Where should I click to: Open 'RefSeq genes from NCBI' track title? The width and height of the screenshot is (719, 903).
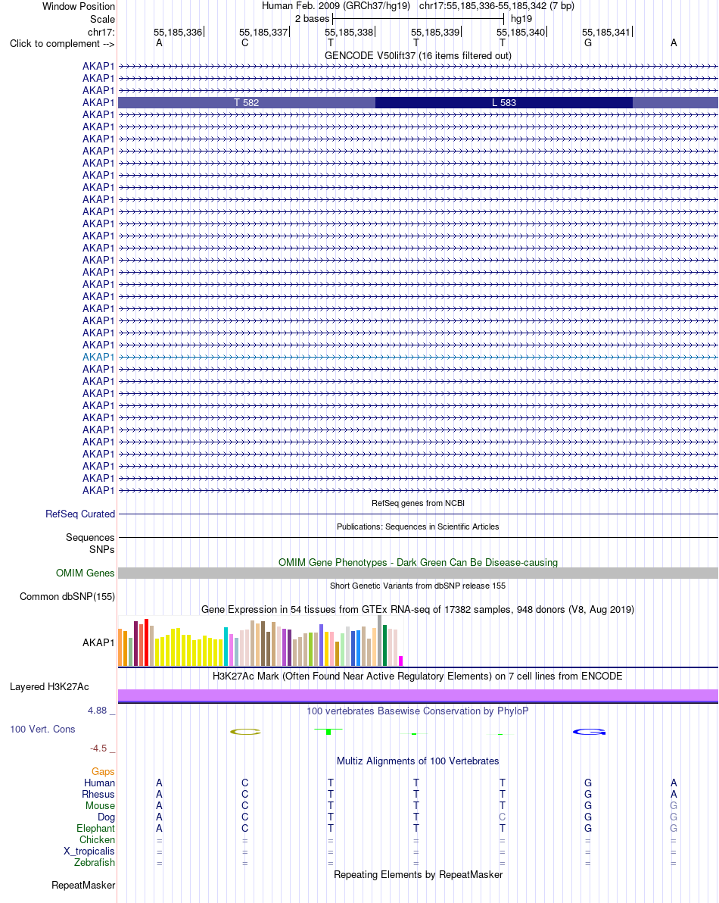pos(418,503)
